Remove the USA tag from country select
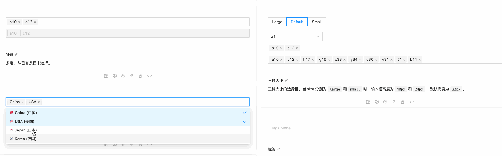 pyautogui.click(x=39, y=102)
